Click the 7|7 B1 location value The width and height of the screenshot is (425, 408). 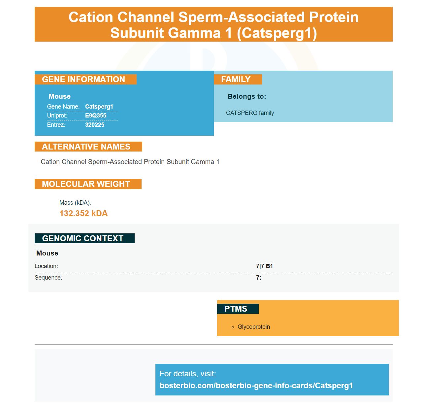point(264,266)
